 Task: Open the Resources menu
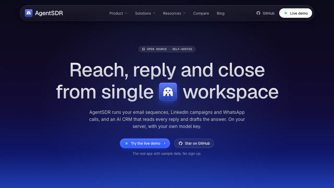(x=174, y=13)
